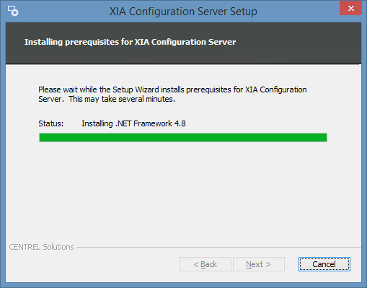The width and height of the screenshot is (367, 288).
Task: Click the blue title bar beside the window icon
Action: (63, 12)
